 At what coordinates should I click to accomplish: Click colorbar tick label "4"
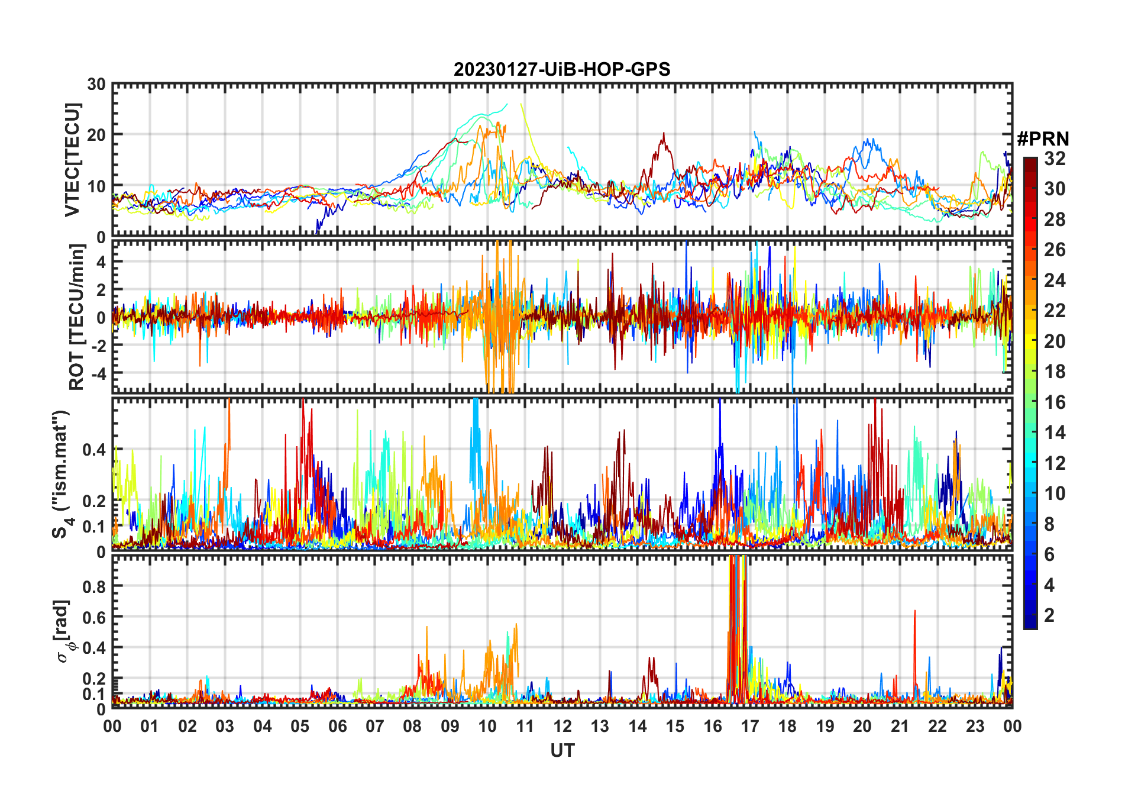click(1049, 585)
